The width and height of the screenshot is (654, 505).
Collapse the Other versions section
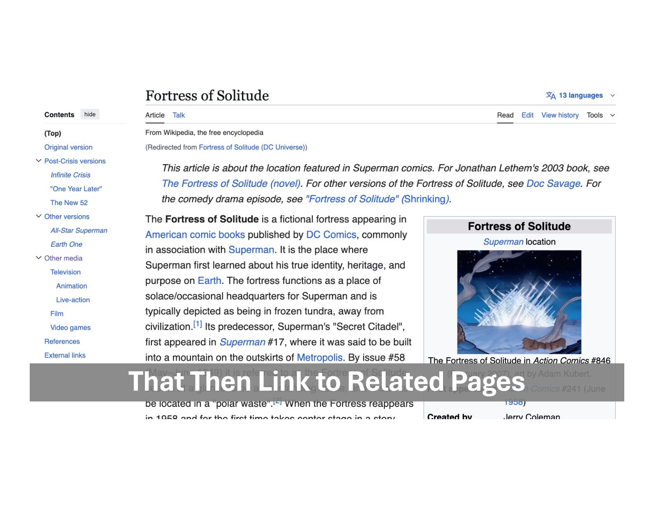(x=38, y=216)
